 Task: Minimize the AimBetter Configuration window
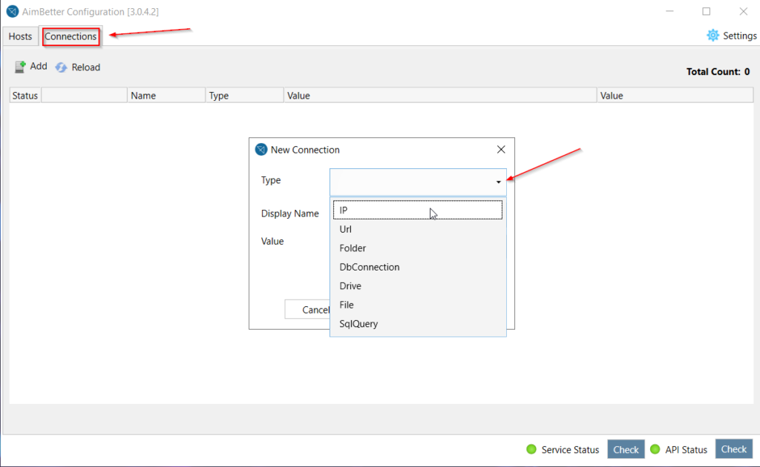pos(669,11)
